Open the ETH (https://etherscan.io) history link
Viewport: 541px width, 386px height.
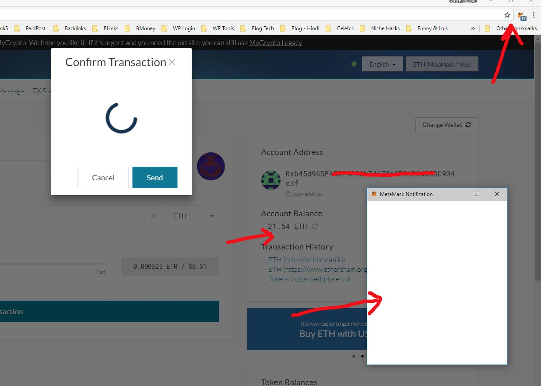point(306,260)
